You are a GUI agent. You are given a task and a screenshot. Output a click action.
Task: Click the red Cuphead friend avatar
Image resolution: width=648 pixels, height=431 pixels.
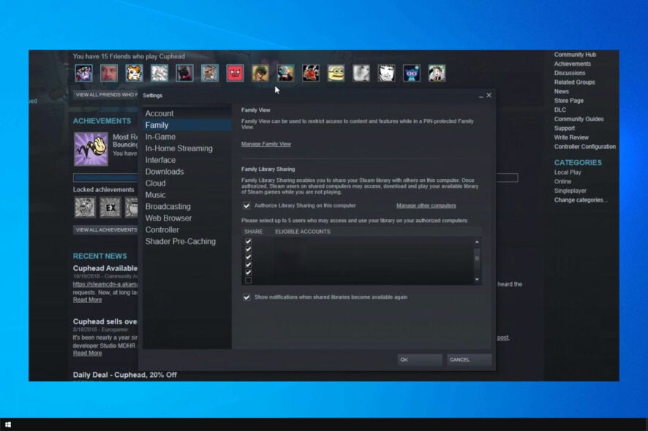tap(235, 72)
